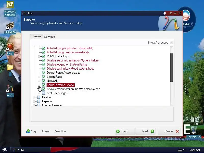Click the nLite taskbar button
The image size is (204, 153).
[30, 150]
